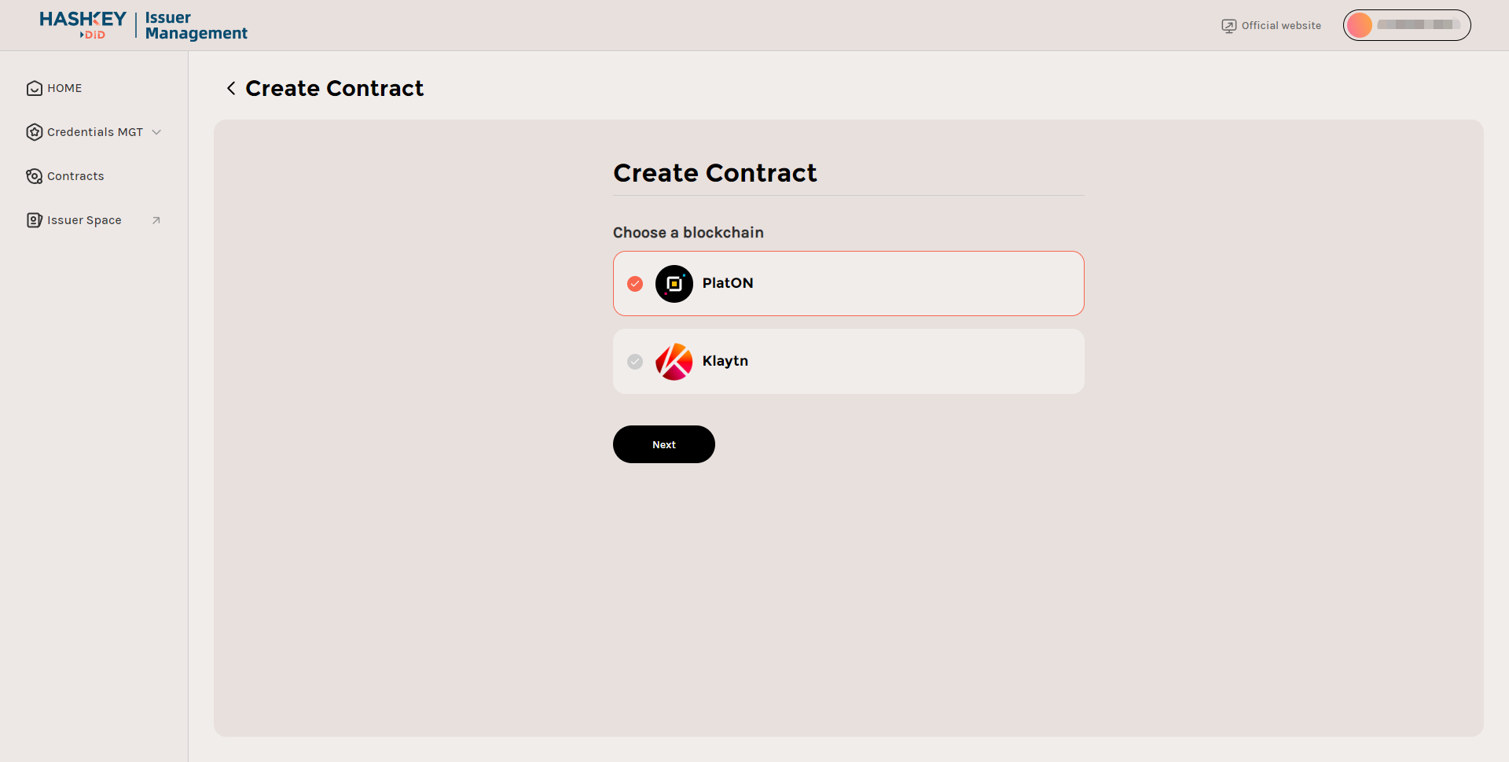Click the Issuer Space sidebar icon
The image size is (1509, 762).
[x=34, y=220]
